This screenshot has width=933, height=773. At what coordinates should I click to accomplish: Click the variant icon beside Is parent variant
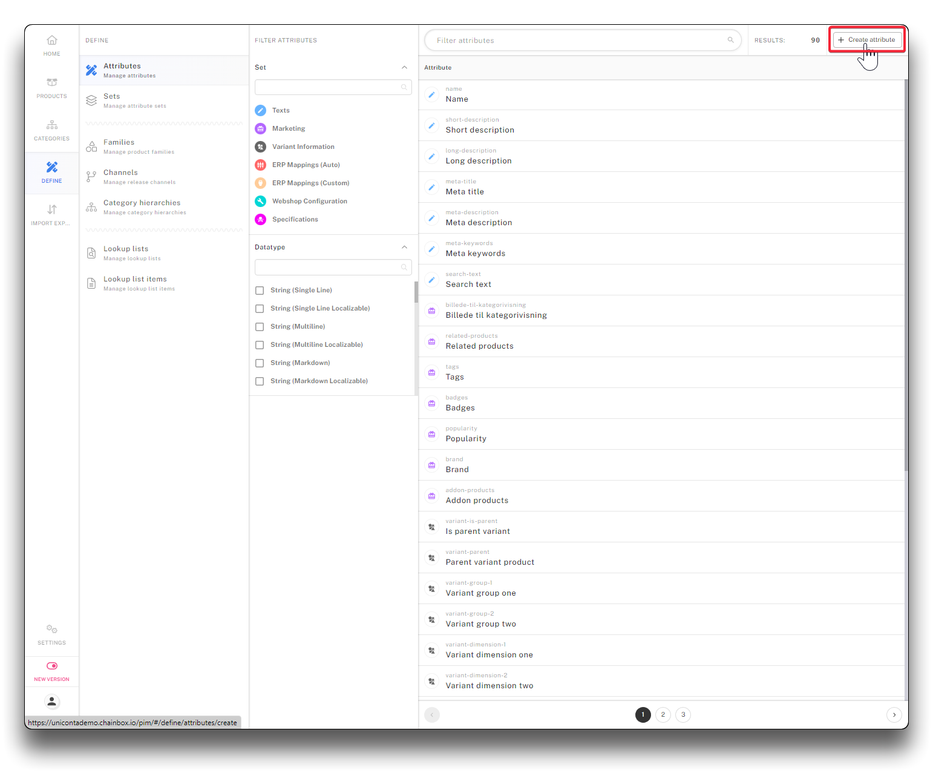tap(432, 527)
